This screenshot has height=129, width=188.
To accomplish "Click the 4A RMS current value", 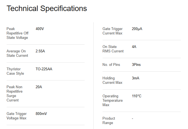I will tap(134, 47).
